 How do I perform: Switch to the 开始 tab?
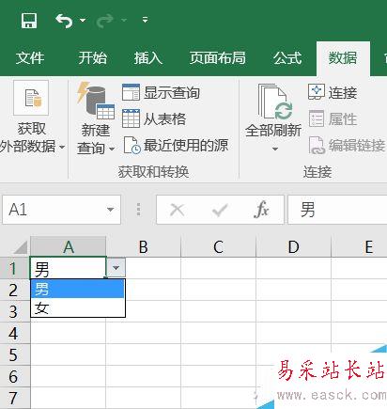coord(93,58)
